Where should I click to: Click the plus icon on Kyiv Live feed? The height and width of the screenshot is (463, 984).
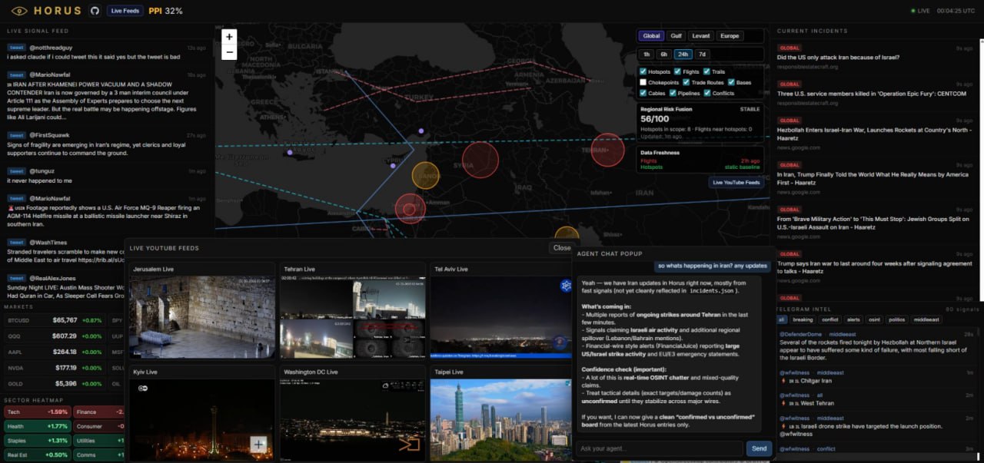coord(259,444)
